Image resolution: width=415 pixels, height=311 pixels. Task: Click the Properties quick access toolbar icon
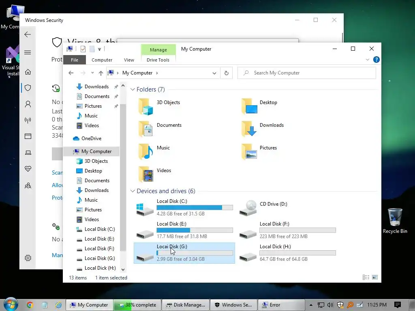coord(83,49)
